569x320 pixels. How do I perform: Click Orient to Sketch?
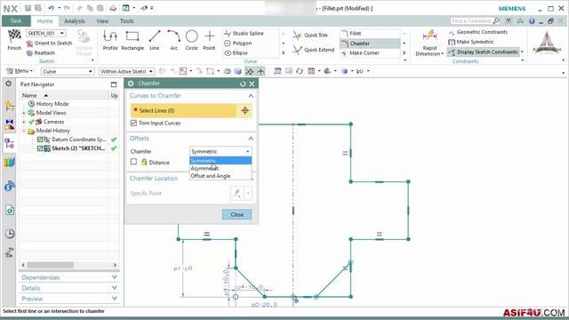[x=50, y=44]
